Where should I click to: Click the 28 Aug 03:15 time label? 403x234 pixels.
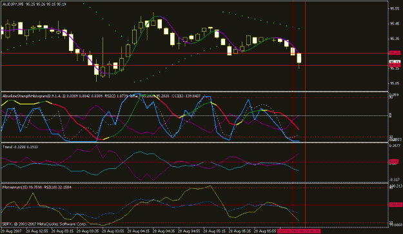(x=63, y=231)
